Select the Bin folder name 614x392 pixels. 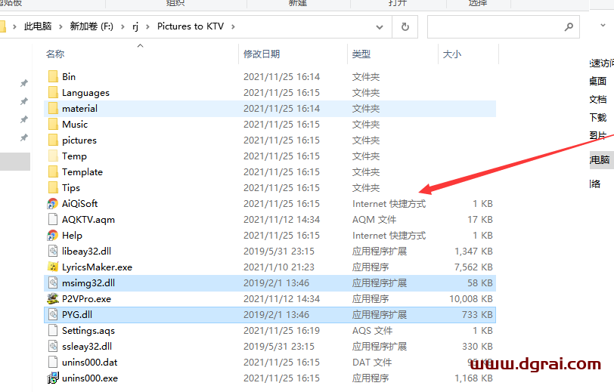(x=69, y=77)
